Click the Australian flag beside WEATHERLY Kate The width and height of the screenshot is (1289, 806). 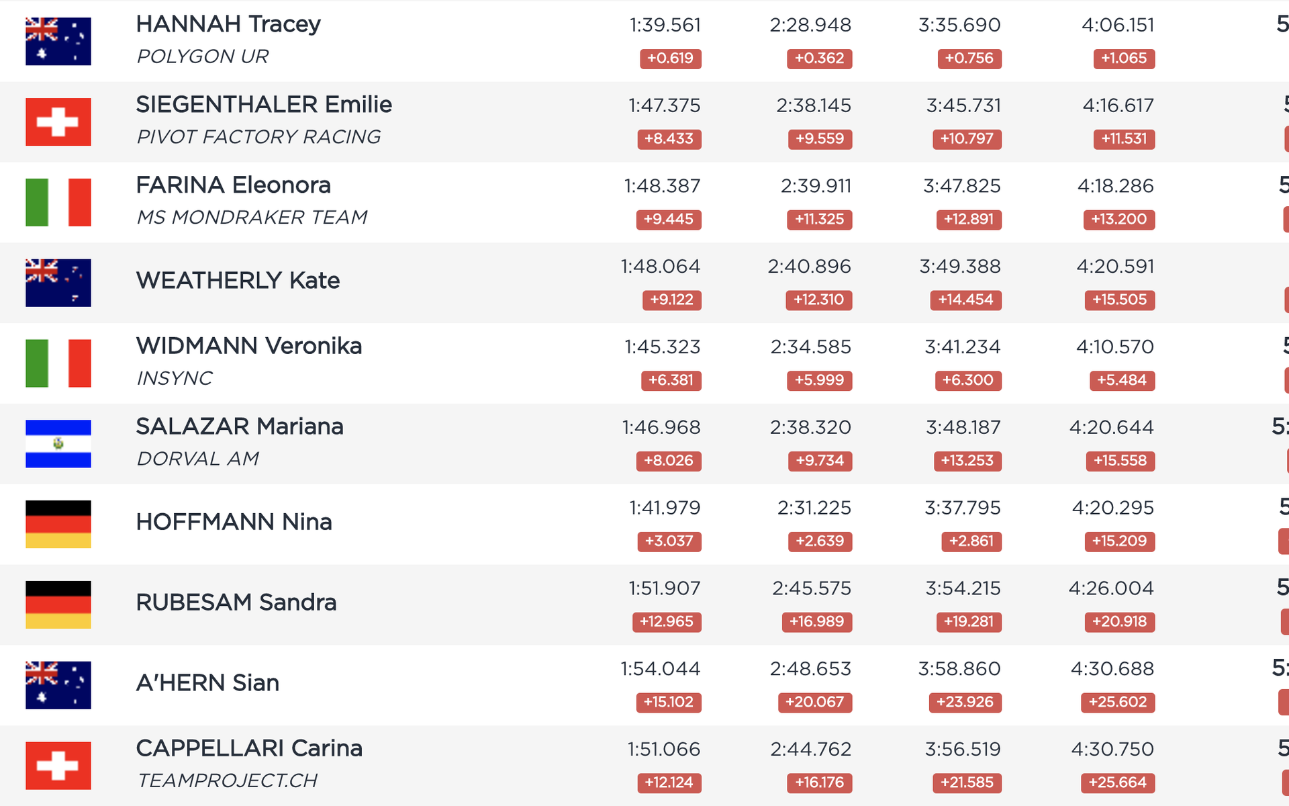[x=58, y=283]
